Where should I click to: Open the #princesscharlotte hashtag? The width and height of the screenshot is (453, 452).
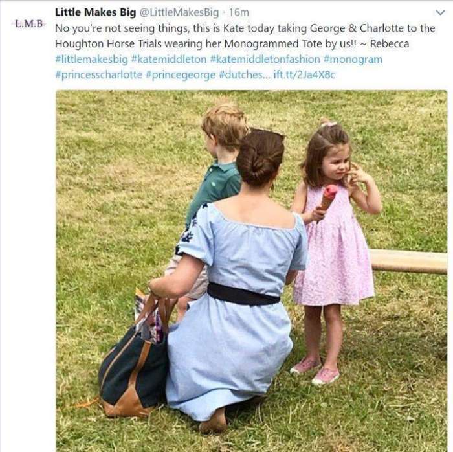point(98,74)
